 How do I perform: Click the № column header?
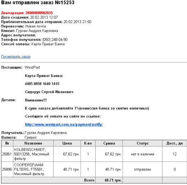click(7, 143)
